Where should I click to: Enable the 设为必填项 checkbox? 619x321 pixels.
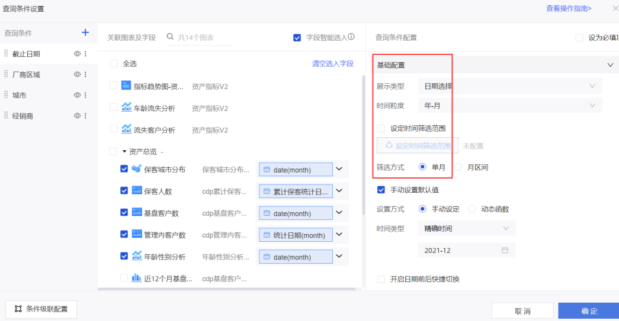coord(579,37)
